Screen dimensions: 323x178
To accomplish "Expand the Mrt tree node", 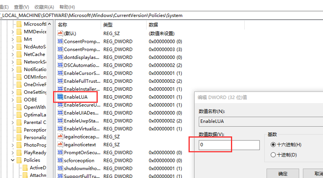I will click(13, 39).
